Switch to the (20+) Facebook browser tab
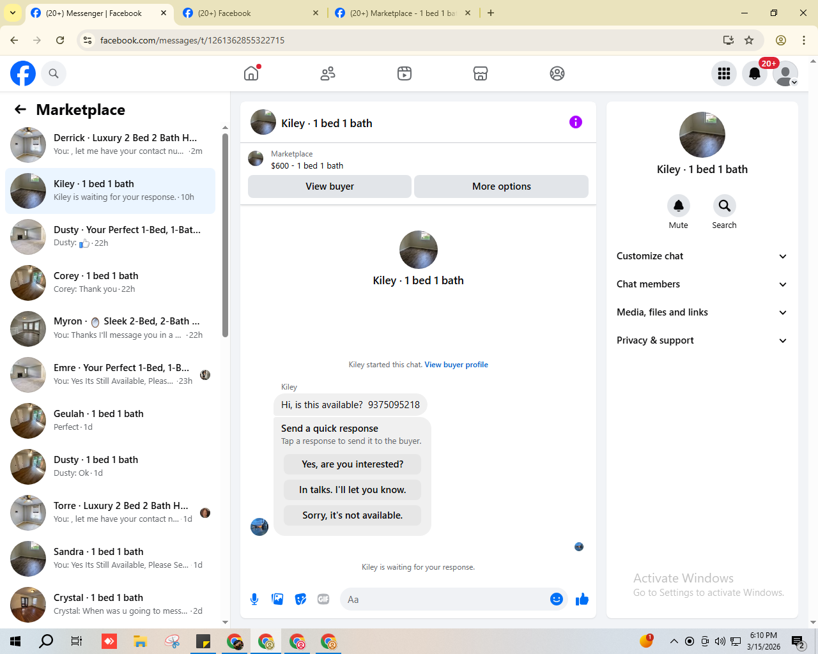Image resolution: width=818 pixels, height=654 pixels. click(251, 13)
